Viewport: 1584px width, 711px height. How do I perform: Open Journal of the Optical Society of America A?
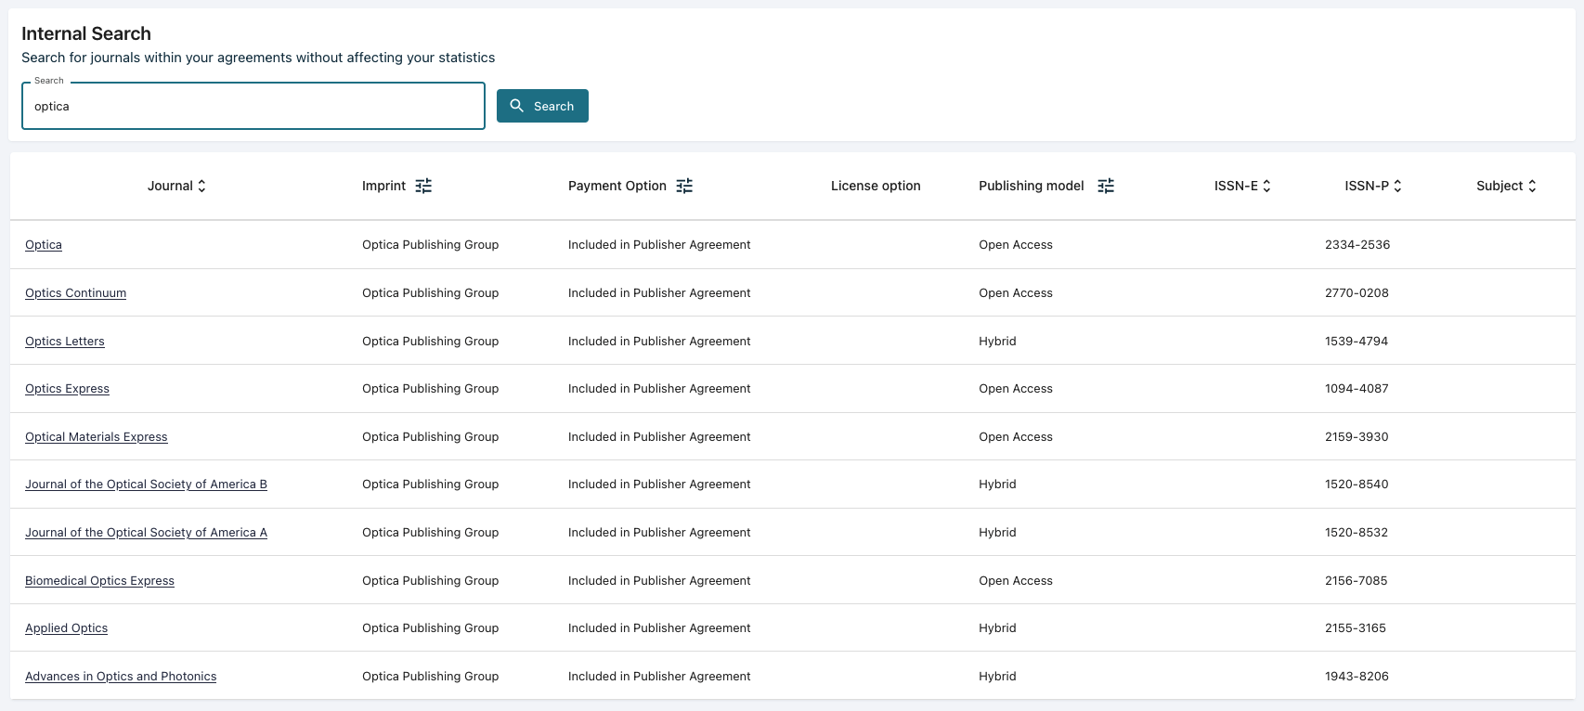coord(146,533)
